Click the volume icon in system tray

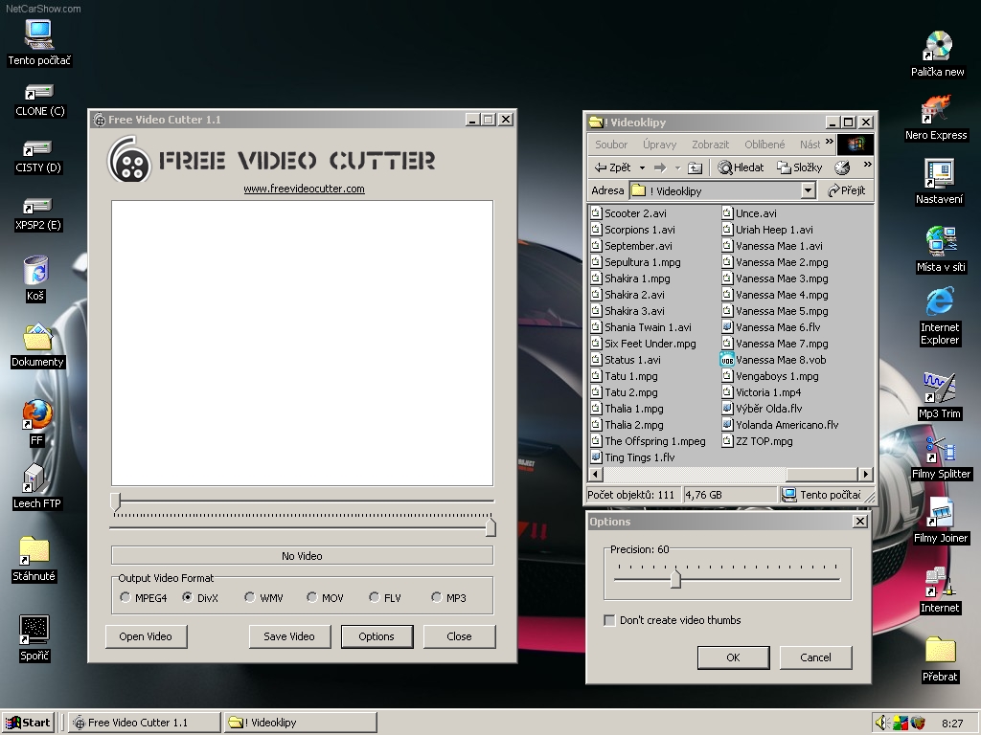881,723
